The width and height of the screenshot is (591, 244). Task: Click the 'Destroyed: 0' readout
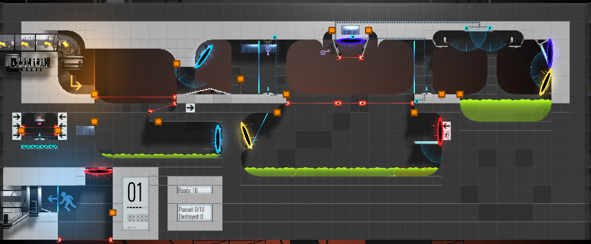[x=191, y=217]
